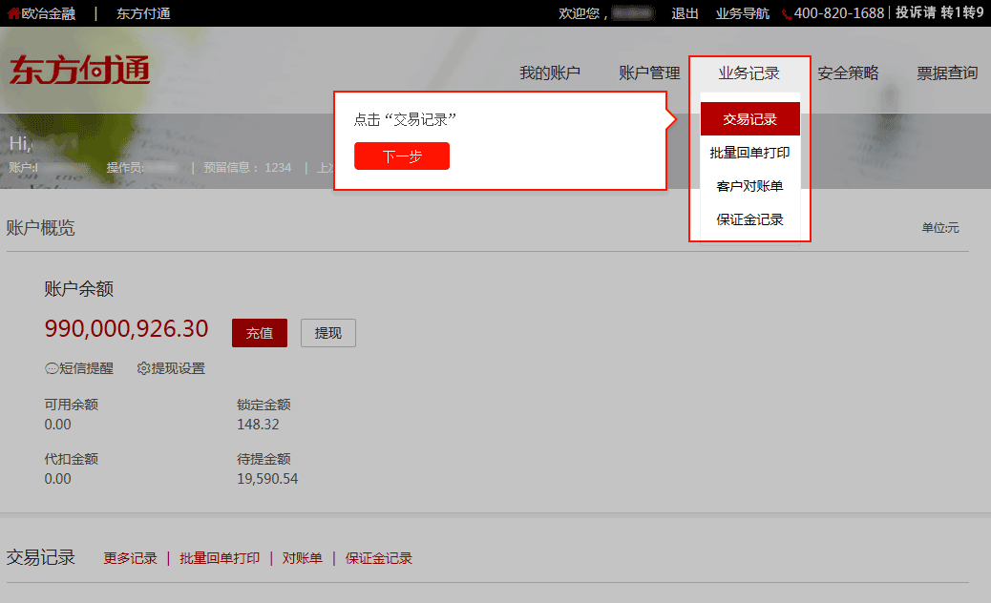Screen dimensions: 991x603
Task: Click the 东方付通 logo
Action: 79,70
